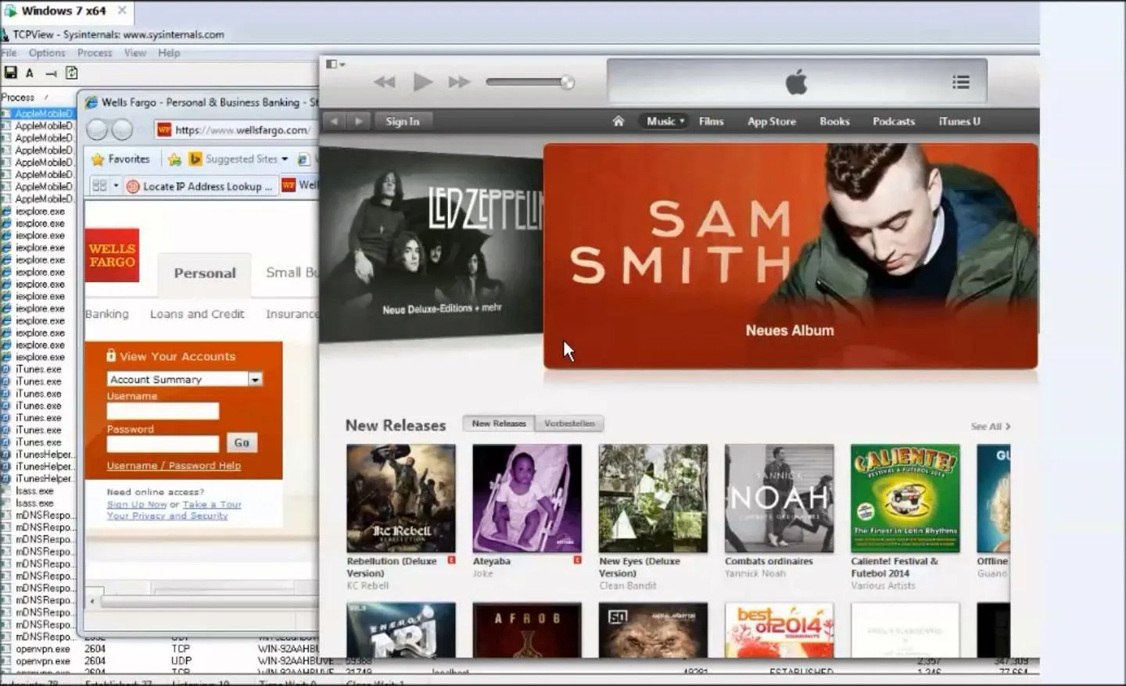Click the Save icon in TCPView toolbar
Image resolution: width=1126 pixels, height=686 pixels.
(10, 73)
